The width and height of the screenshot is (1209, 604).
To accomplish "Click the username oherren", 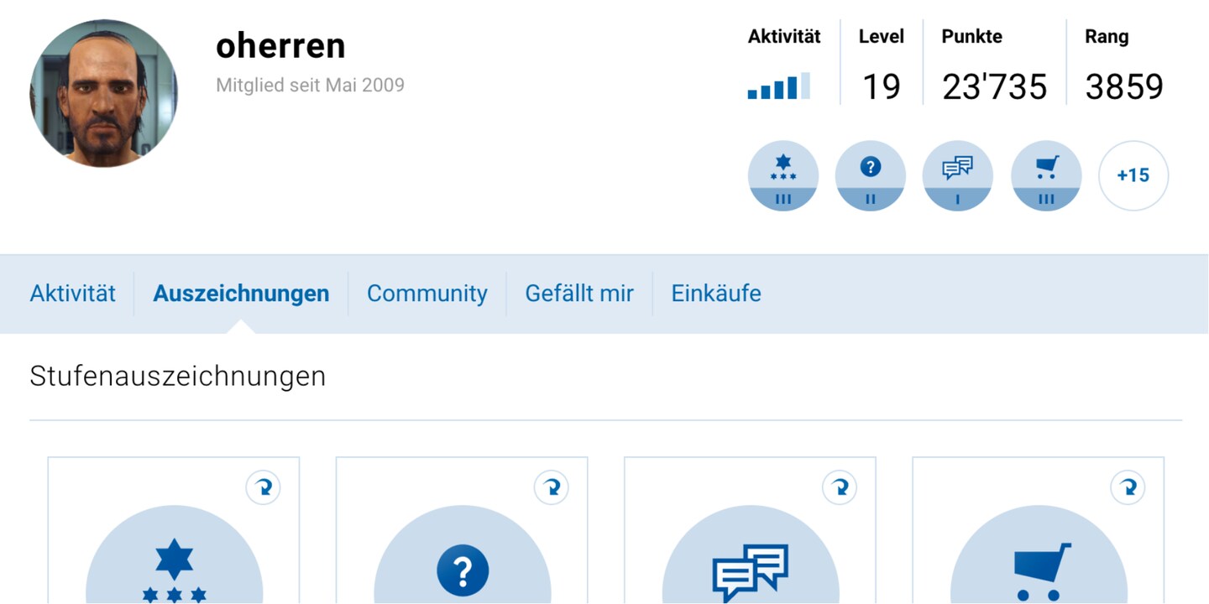I will (280, 45).
